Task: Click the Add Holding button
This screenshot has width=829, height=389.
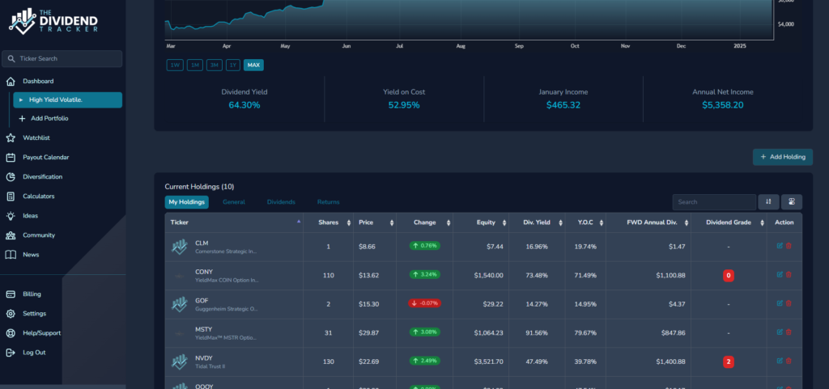Action: pyautogui.click(x=782, y=157)
